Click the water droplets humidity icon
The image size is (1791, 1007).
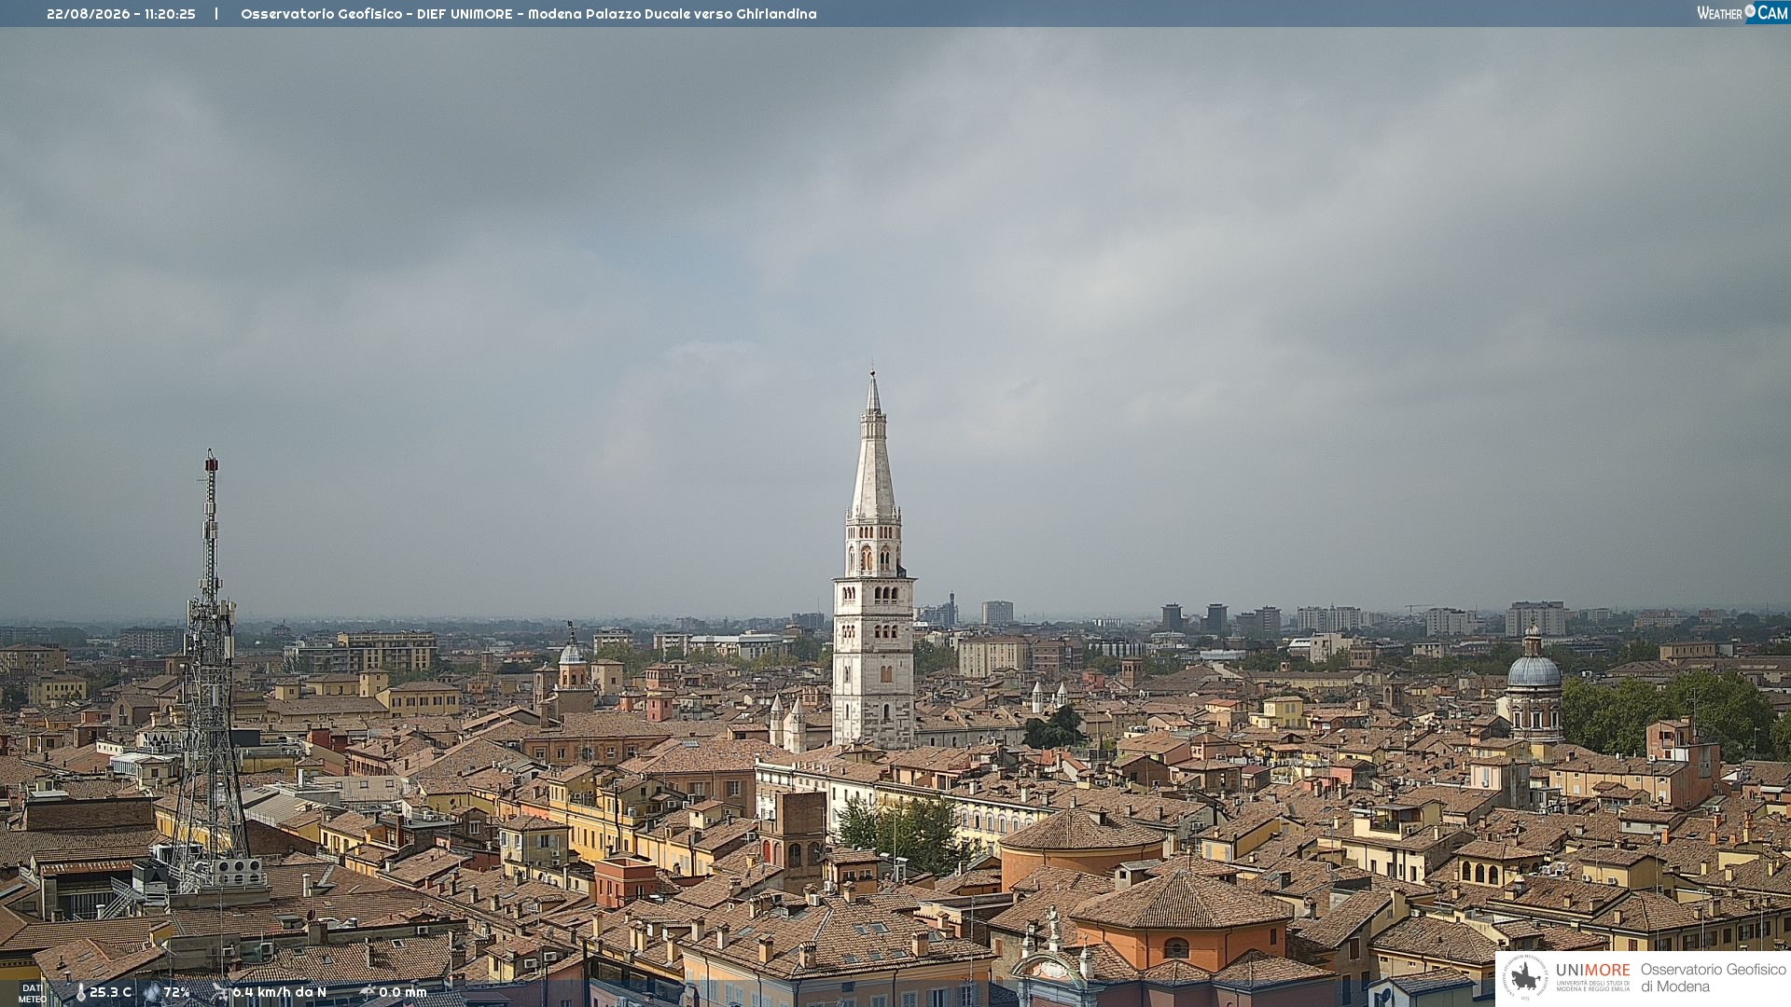click(x=152, y=993)
